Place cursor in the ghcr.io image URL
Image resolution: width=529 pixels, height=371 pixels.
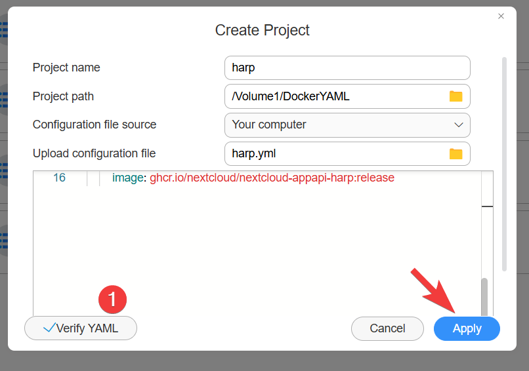pos(272,178)
